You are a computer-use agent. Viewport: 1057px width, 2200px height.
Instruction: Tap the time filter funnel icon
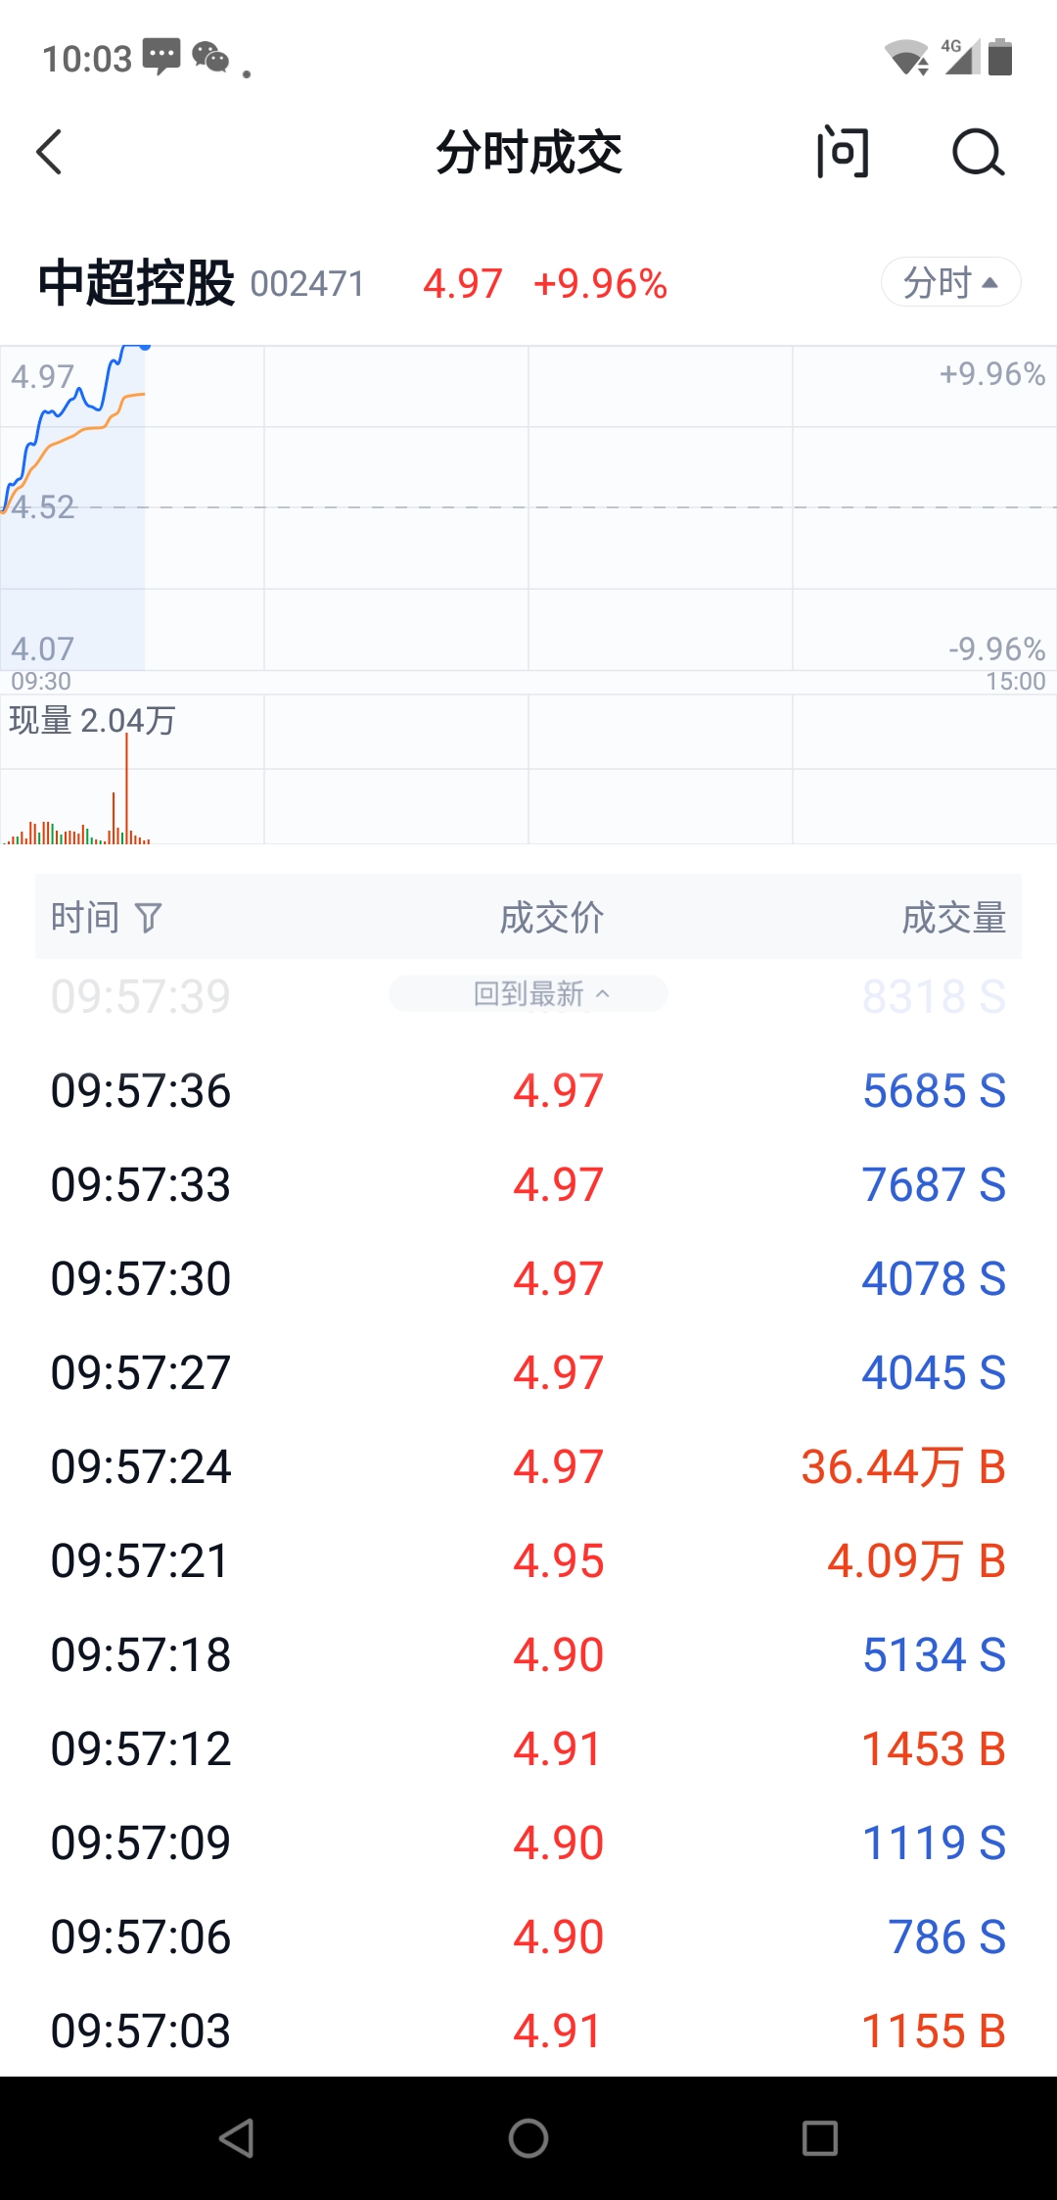click(148, 918)
